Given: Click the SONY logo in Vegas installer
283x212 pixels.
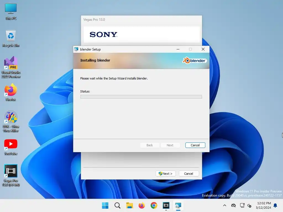Looking at the screenshot, I should tap(103, 35).
